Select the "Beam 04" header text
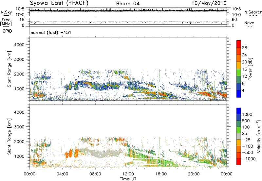The image size is (262, 181). (x=128, y=4)
